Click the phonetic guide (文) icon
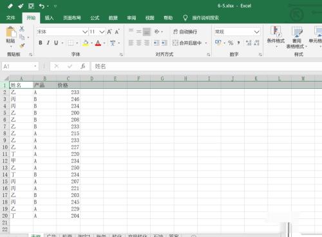 (113, 43)
